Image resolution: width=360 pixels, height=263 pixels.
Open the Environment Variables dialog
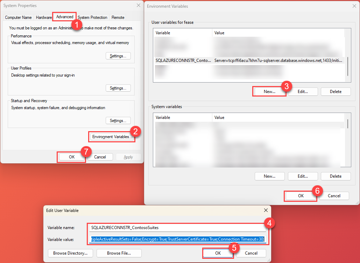point(111,136)
